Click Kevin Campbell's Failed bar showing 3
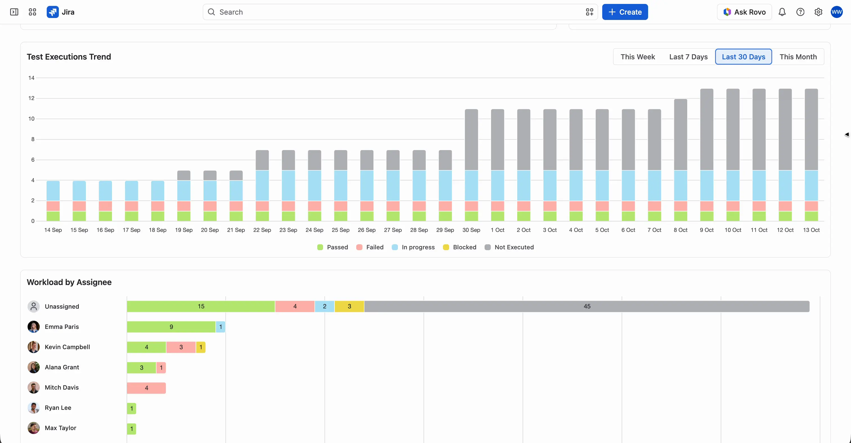851x443 pixels. point(181,347)
